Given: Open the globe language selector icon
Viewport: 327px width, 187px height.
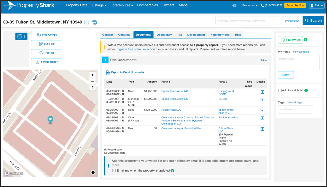Looking at the screenshot, I should [234, 5].
